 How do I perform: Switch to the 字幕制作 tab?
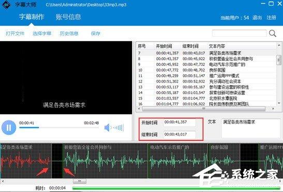point(32,17)
